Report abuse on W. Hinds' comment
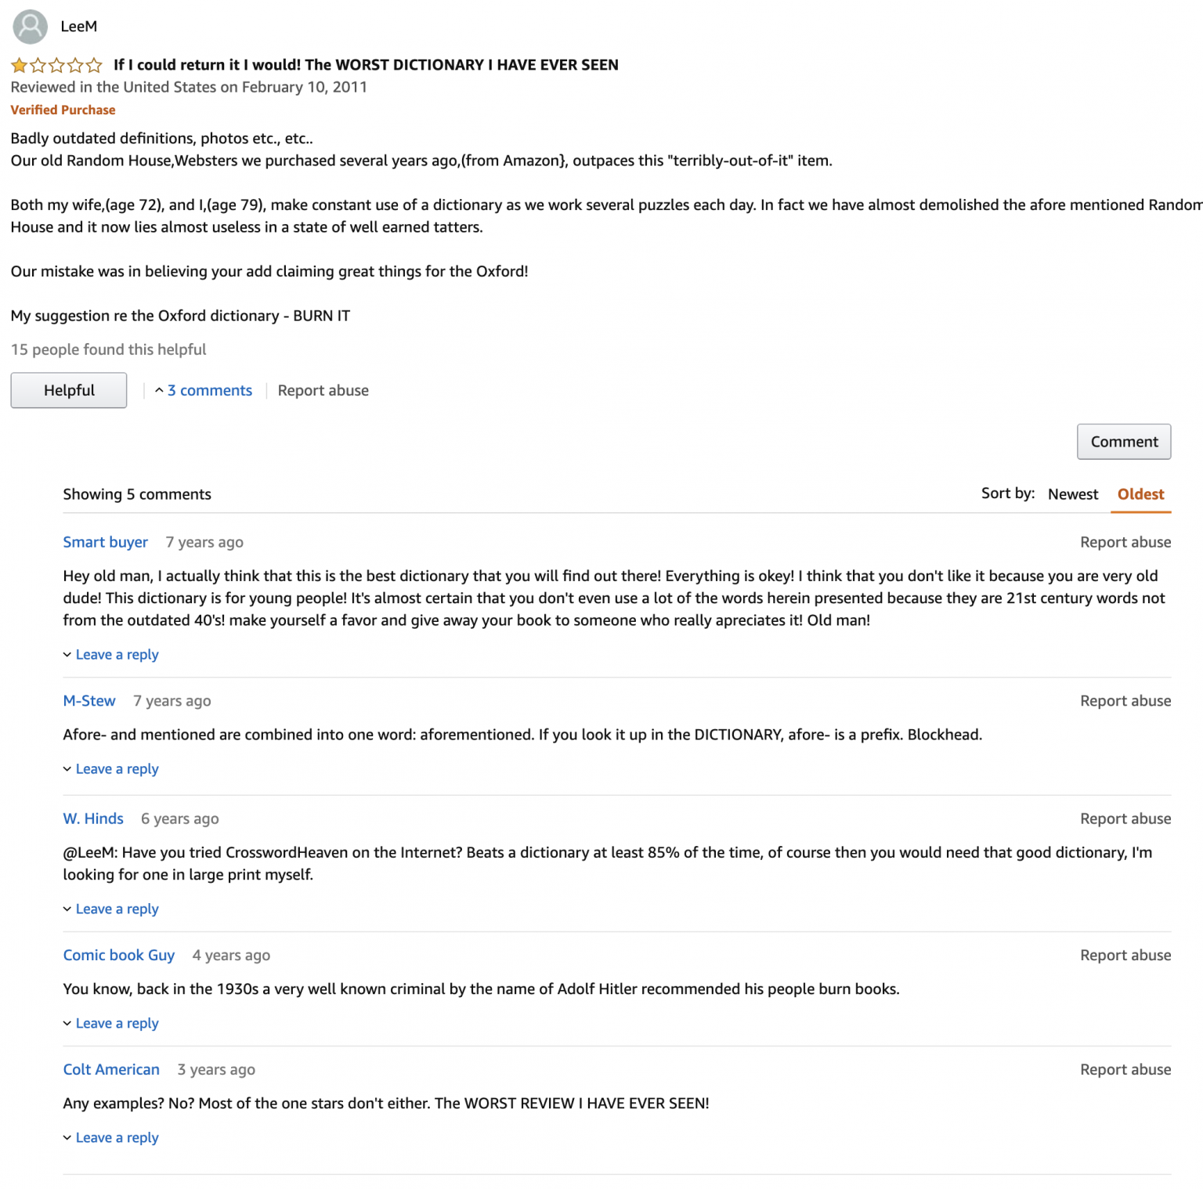 coord(1125,818)
